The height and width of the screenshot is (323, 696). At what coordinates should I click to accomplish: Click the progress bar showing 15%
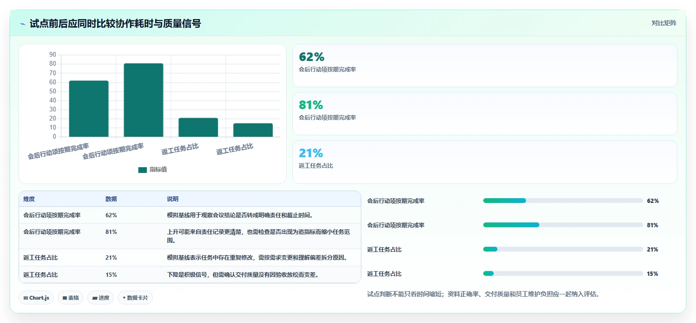563,273
